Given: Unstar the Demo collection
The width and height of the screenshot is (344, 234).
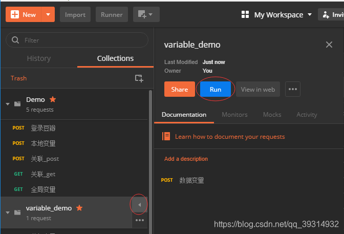Looking at the screenshot, I should click(53, 99).
